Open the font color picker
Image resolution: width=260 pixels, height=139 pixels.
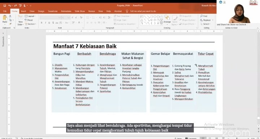click(x=79, y=23)
